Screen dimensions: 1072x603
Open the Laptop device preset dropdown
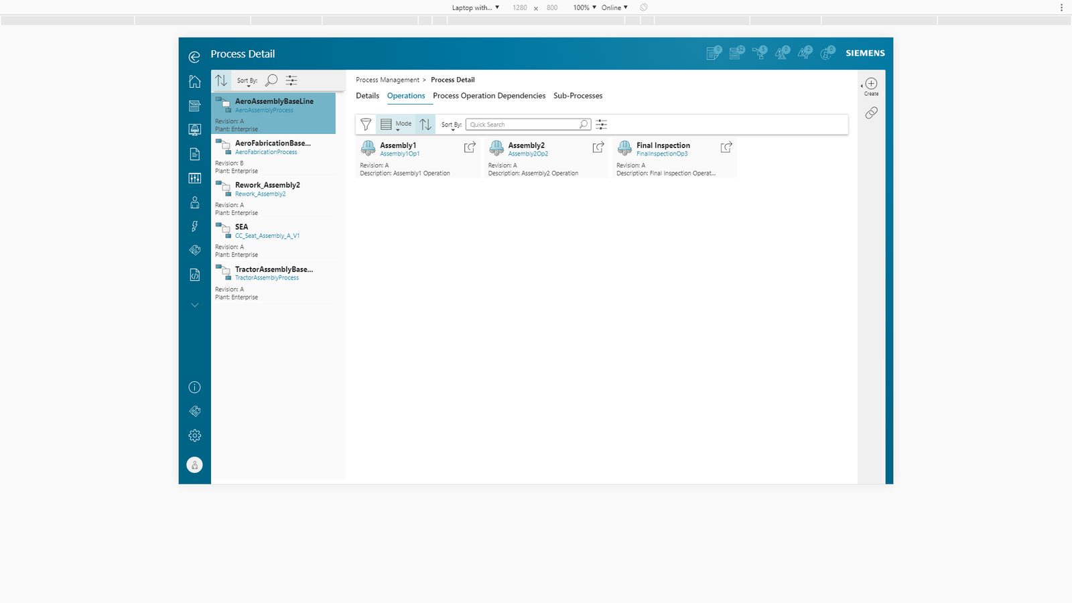coord(475,7)
